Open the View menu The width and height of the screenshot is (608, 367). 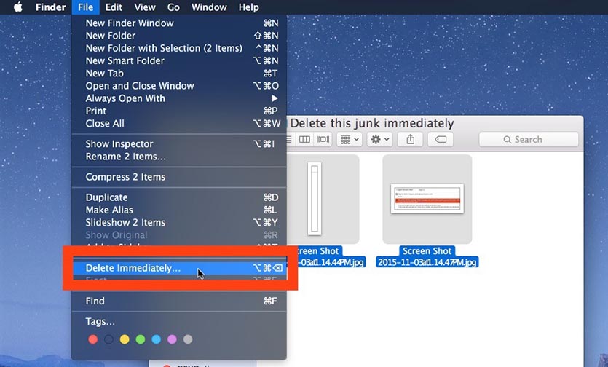tap(145, 7)
